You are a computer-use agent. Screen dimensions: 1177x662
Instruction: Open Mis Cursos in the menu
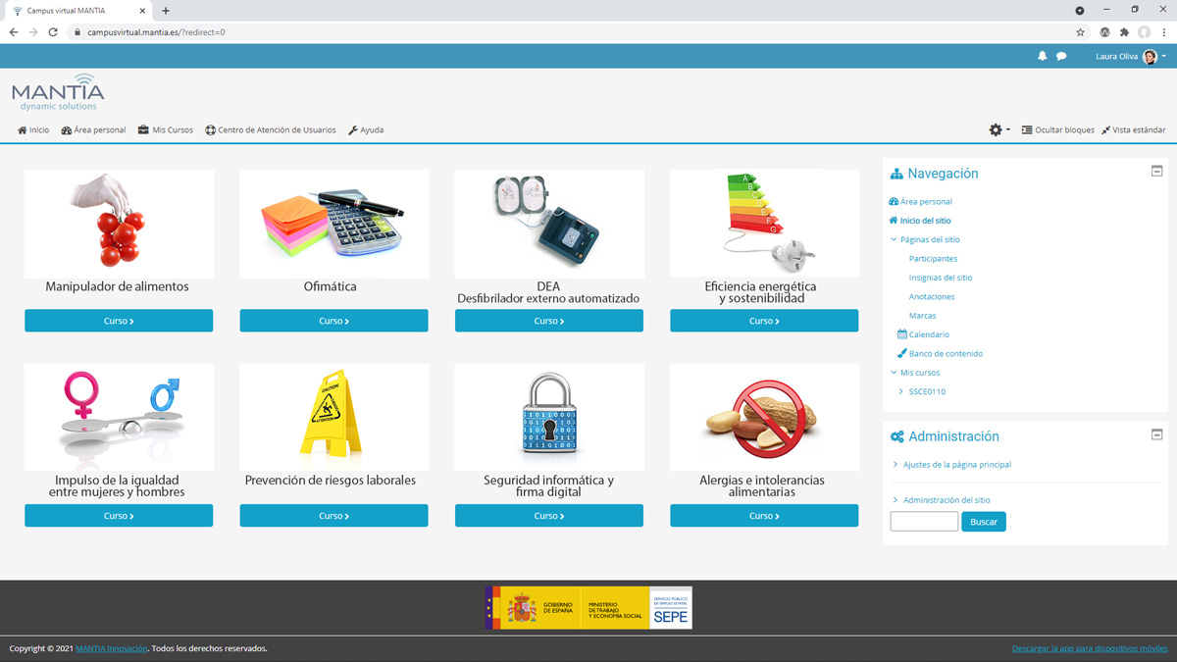tap(166, 129)
